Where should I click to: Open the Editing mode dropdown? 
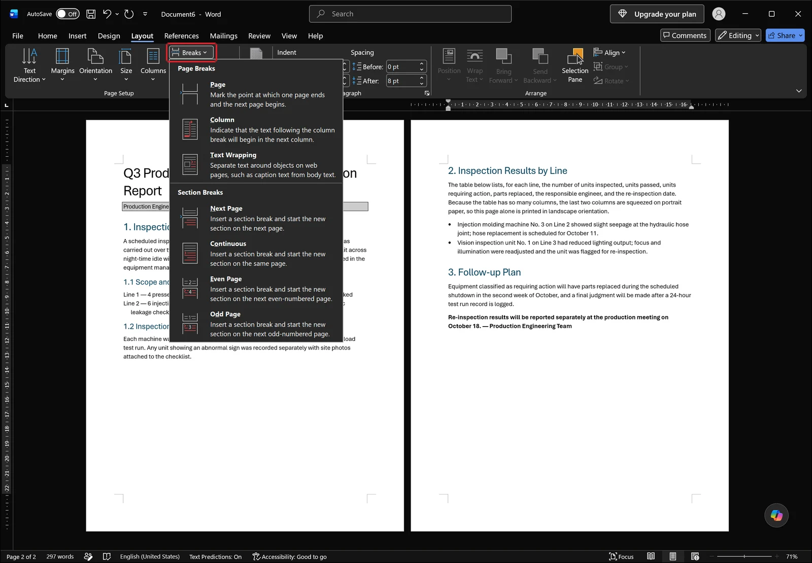[x=738, y=36]
